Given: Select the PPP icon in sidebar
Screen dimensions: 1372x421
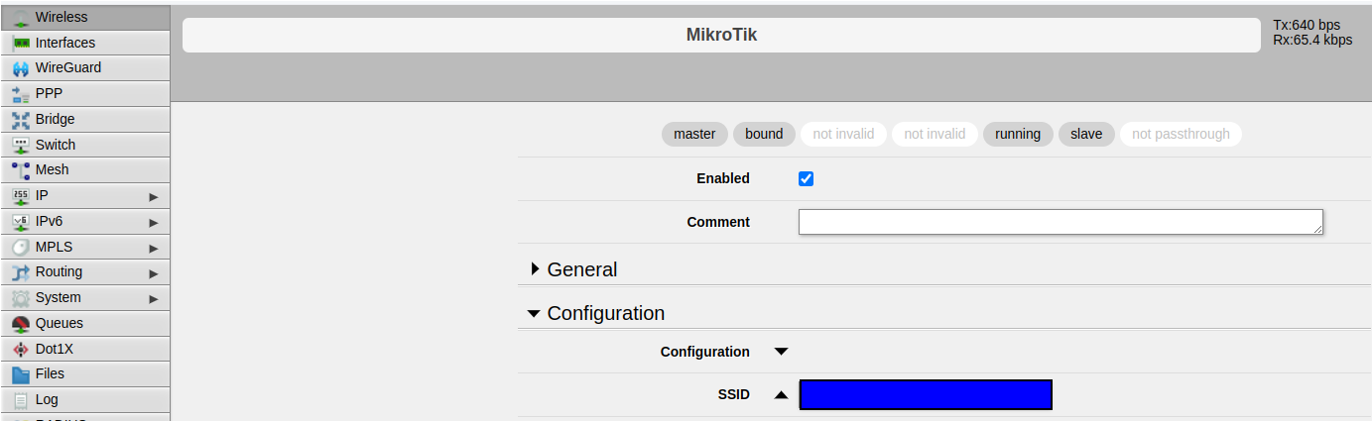Looking at the screenshot, I should pyautogui.click(x=21, y=94).
